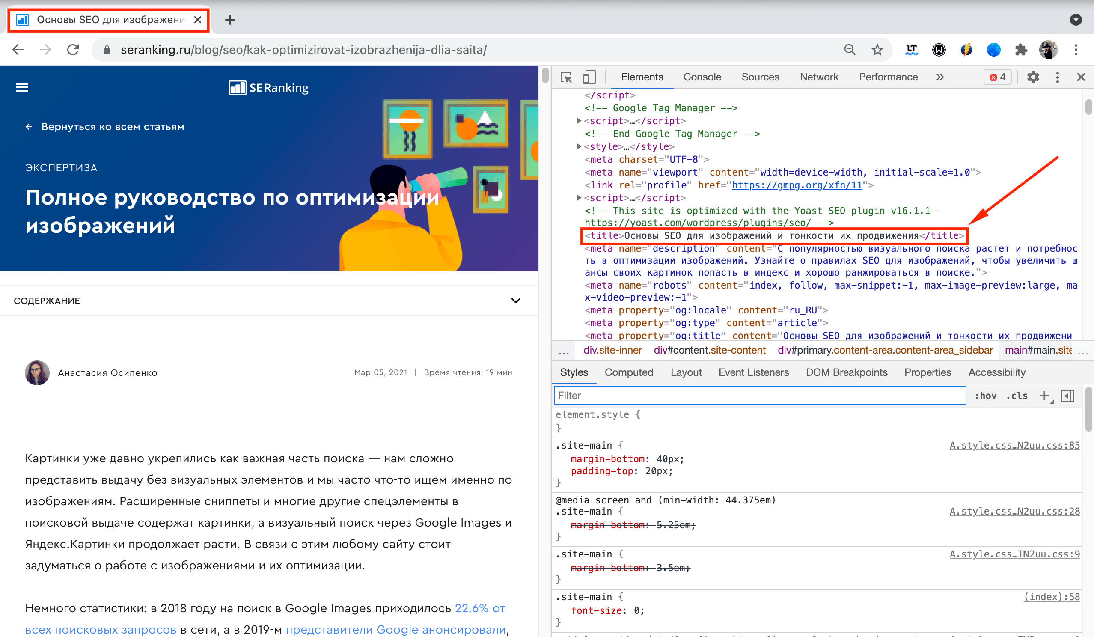Image resolution: width=1094 pixels, height=637 pixels.
Task: Open the Properties tab
Action: [928, 372]
